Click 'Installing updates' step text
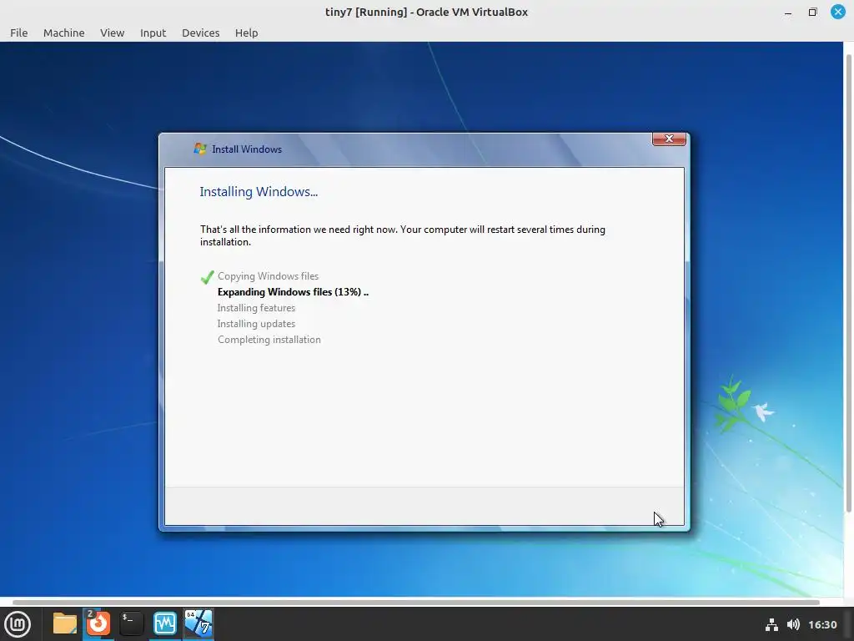The width and height of the screenshot is (854, 641). click(x=256, y=324)
